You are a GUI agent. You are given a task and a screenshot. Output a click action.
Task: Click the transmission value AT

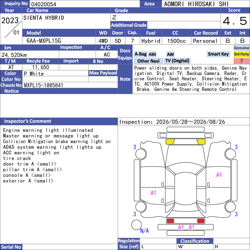tap(11, 67)
